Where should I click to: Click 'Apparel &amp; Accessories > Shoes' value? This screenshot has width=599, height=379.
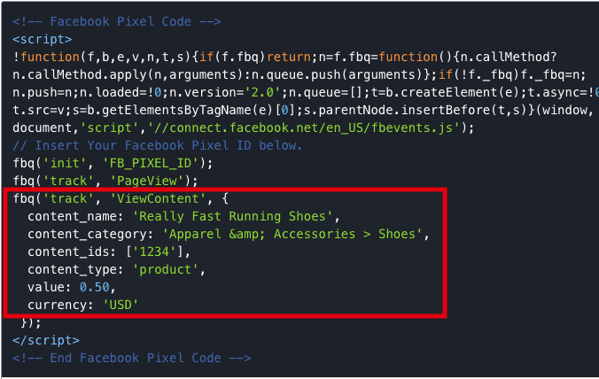point(292,234)
